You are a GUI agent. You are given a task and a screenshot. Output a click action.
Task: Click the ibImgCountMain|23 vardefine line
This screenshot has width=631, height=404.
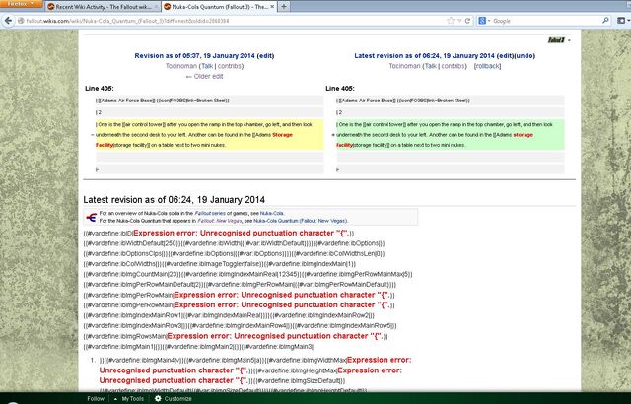pyautogui.click(x=247, y=274)
